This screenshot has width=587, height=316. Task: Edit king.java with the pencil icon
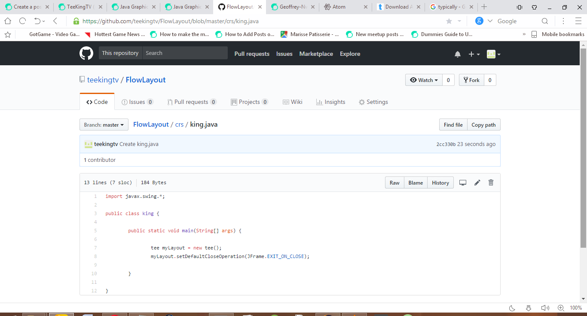[x=477, y=182]
